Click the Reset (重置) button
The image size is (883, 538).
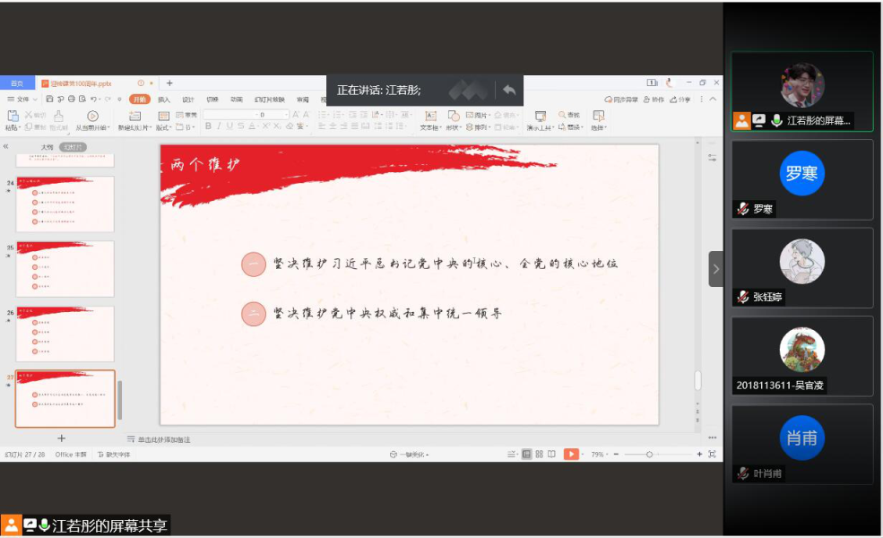tap(186, 115)
